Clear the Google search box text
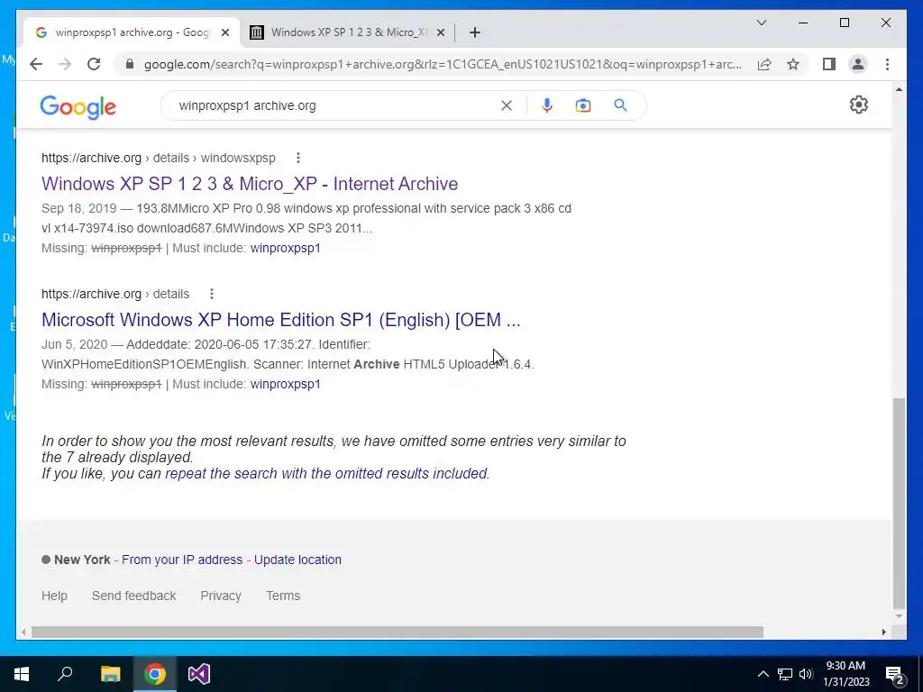 point(507,105)
